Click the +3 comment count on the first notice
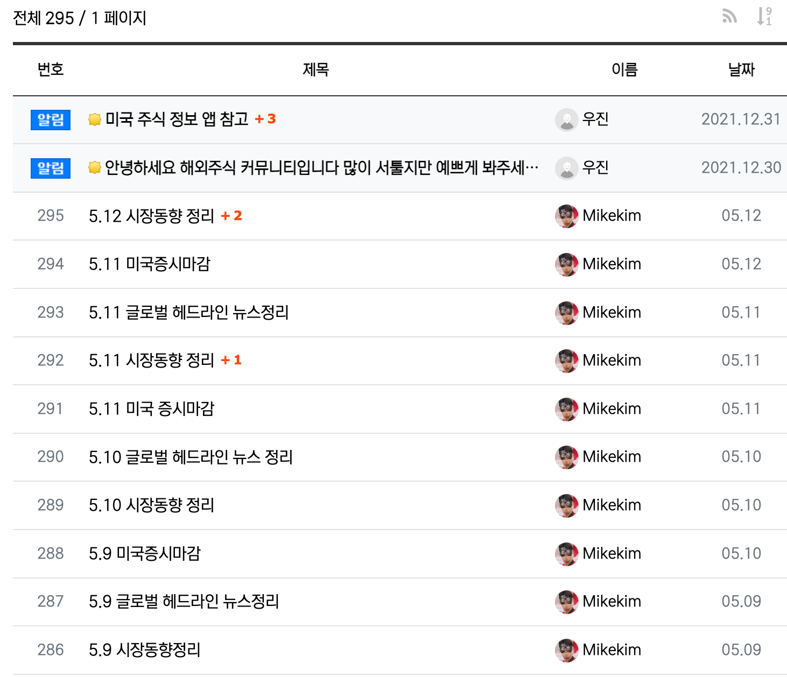The image size is (787, 677). point(265,119)
